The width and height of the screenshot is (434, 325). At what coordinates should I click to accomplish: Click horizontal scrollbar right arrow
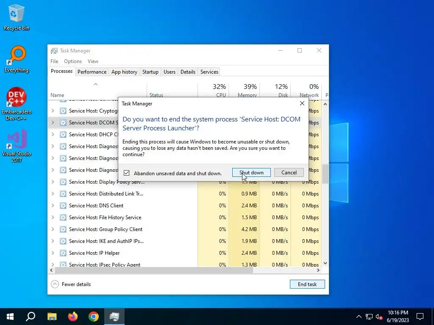(318, 270)
